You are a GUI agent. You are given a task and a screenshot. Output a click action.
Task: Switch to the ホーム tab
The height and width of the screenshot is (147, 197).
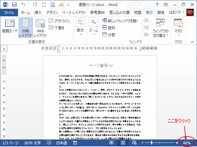coord(25,12)
